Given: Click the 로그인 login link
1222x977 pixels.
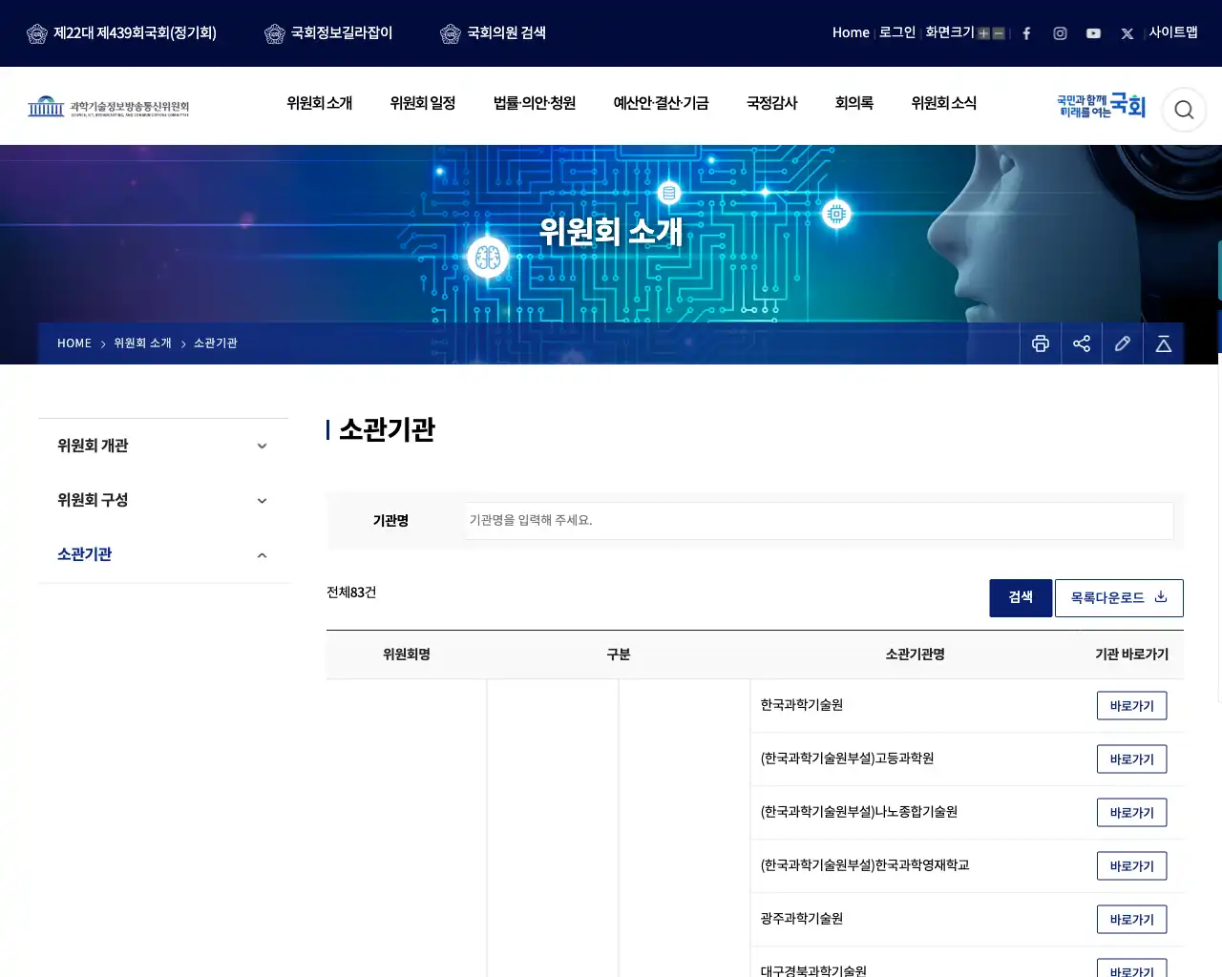Looking at the screenshot, I should pos(897,32).
